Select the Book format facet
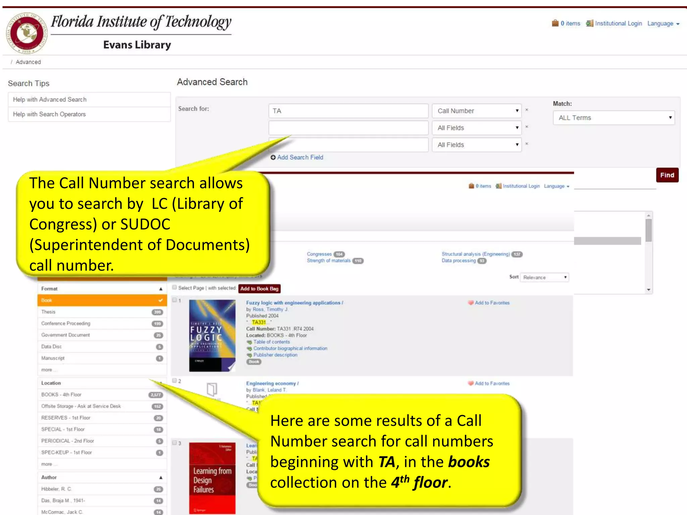The height and width of the screenshot is (515, 687). (x=102, y=300)
